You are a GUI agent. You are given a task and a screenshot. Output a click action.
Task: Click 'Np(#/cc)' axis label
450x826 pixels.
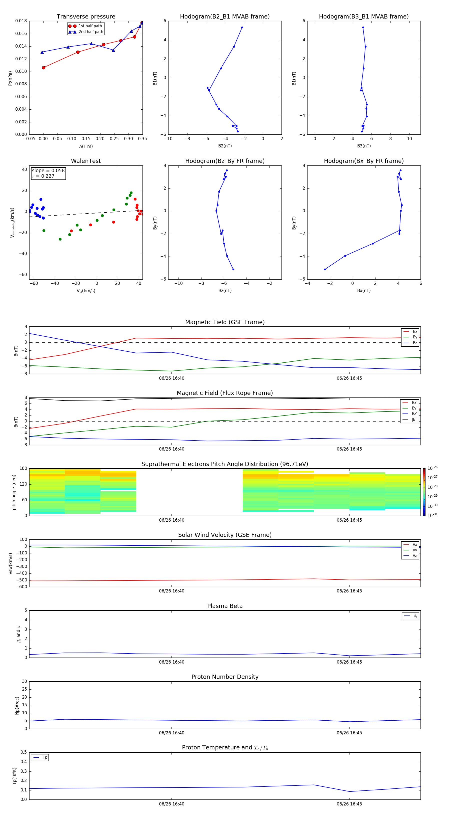[17, 705]
